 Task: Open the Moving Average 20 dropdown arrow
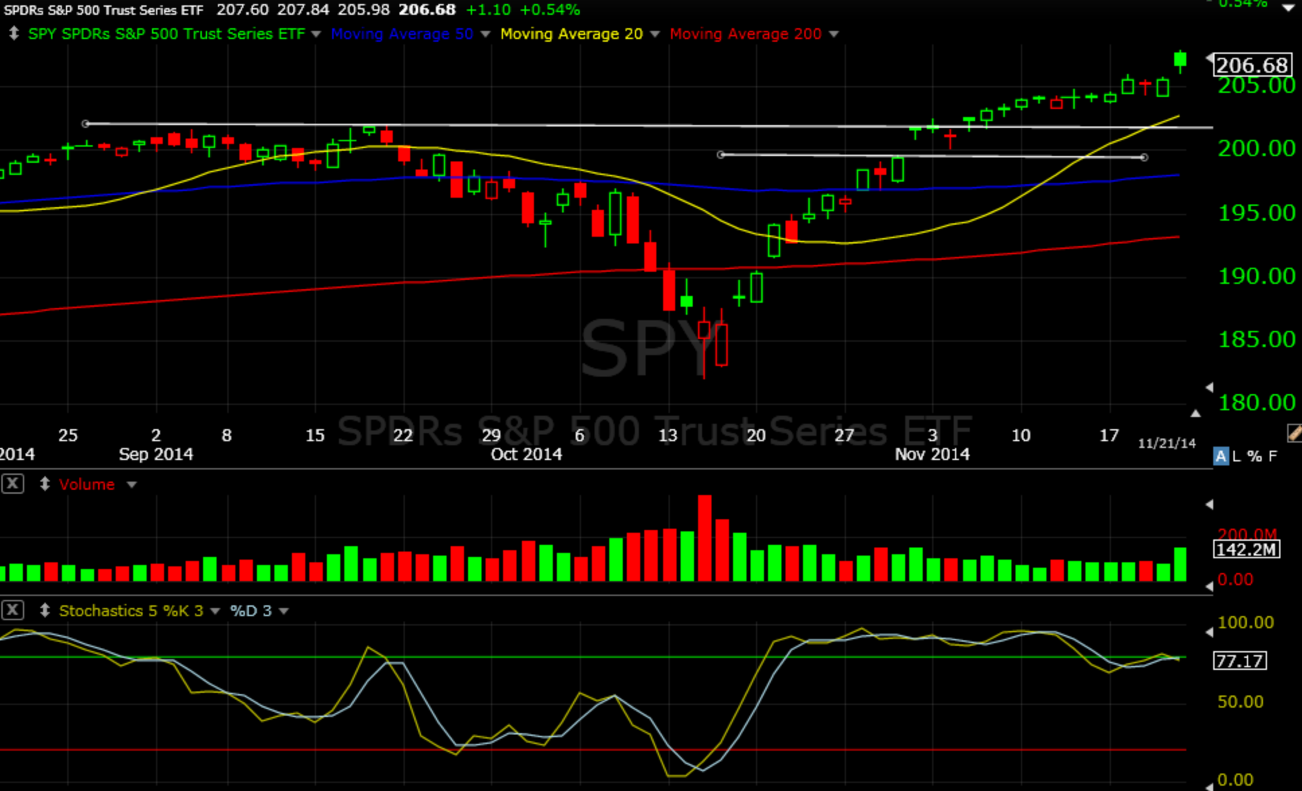click(655, 34)
